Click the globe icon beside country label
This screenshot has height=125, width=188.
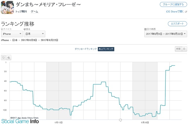click(25, 29)
